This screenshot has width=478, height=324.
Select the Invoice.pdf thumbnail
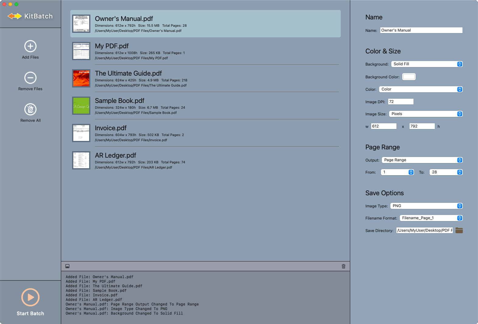[81, 133]
